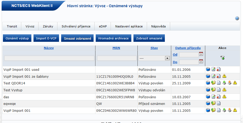Open the help icon at top right
Screen dimensions: 243x123
coord(237,18)
